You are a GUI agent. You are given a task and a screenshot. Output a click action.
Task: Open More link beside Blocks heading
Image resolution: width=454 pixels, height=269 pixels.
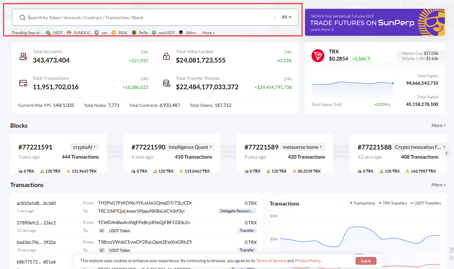(438, 125)
